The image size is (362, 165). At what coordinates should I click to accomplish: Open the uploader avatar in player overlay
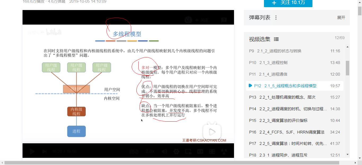[188, 20]
